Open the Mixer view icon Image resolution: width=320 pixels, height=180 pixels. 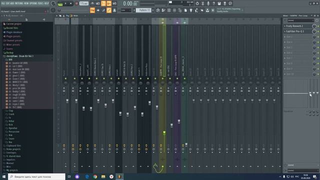point(174,10)
